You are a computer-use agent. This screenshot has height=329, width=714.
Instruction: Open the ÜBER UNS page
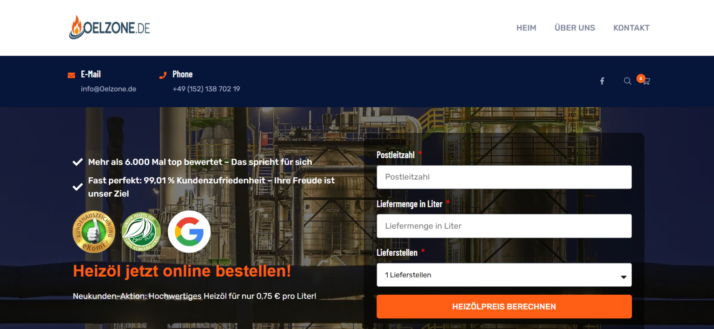tap(575, 28)
